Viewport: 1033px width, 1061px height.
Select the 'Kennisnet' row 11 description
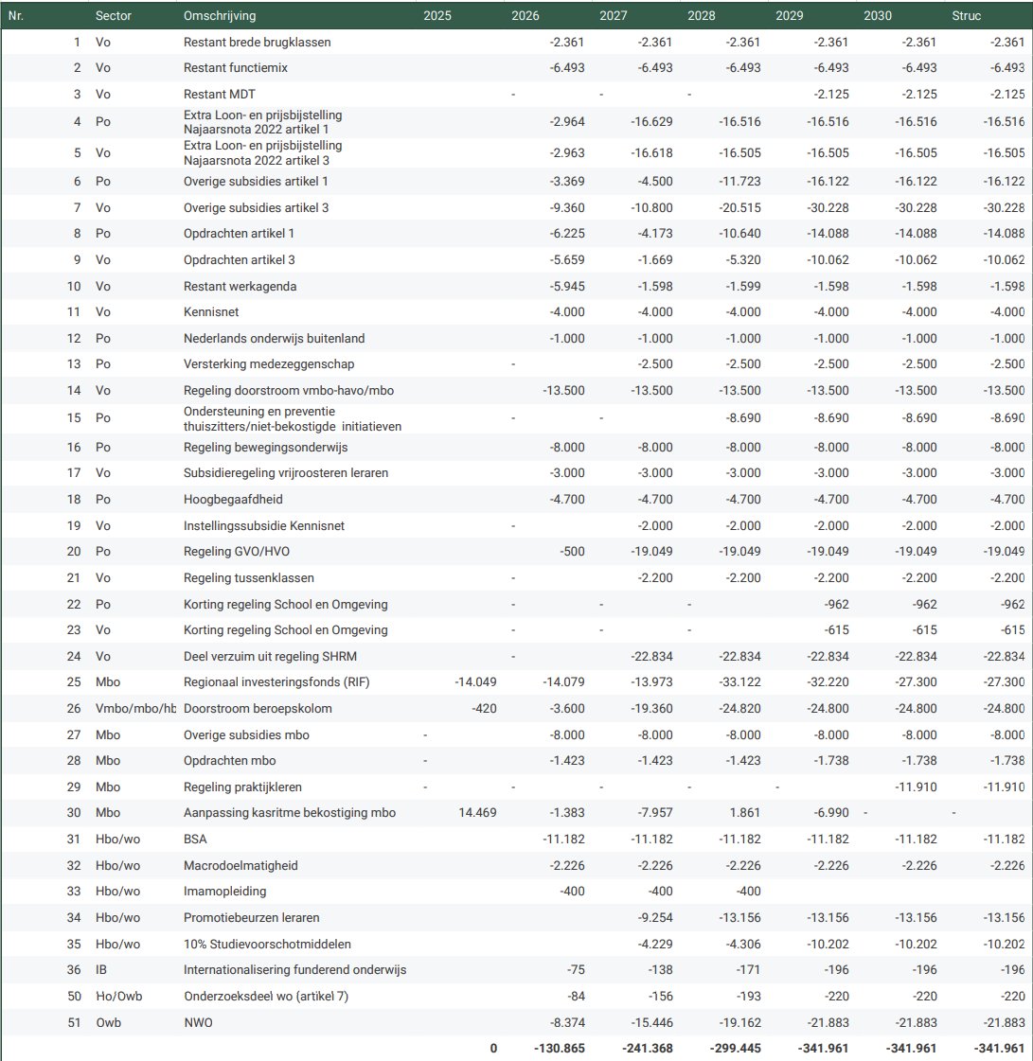(x=211, y=312)
